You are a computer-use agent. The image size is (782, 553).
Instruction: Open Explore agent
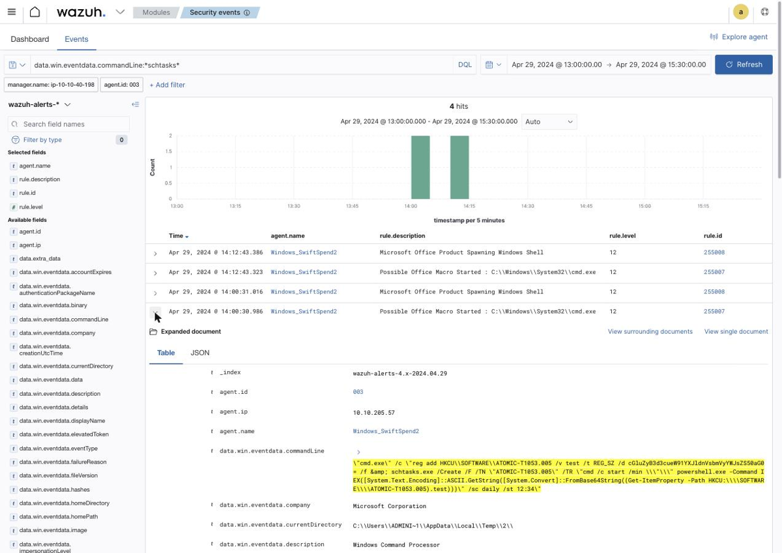739,37
